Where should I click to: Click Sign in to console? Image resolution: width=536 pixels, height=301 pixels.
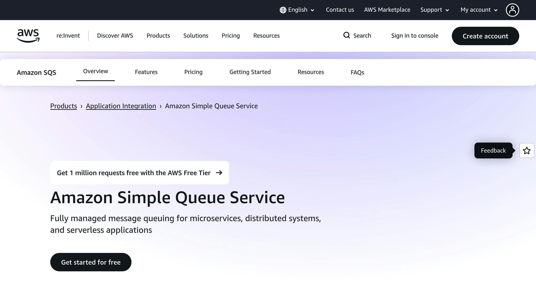415,35
